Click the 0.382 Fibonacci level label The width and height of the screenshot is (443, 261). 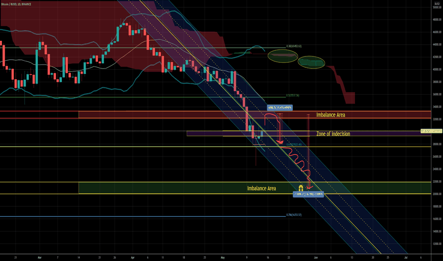coord(294,46)
